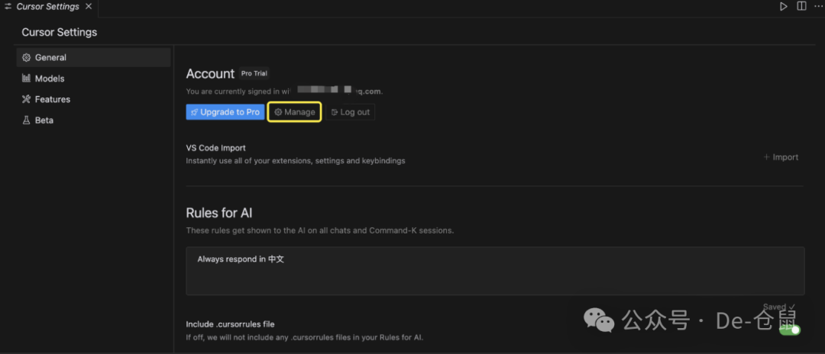Toggle the Include .cursorrules file switch
The width and height of the screenshot is (825, 354).
click(x=790, y=330)
